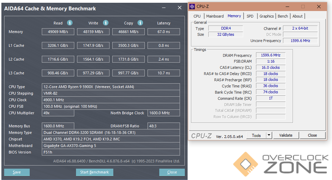Click the DRAM Frequency value in CPU-Z
This screenshot has width=332, height=180.
pyautogui.click(x=271, y=55)
